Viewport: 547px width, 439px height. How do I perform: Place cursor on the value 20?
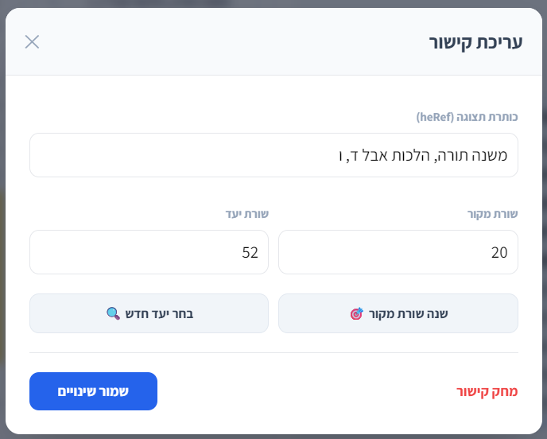point(499,253)
